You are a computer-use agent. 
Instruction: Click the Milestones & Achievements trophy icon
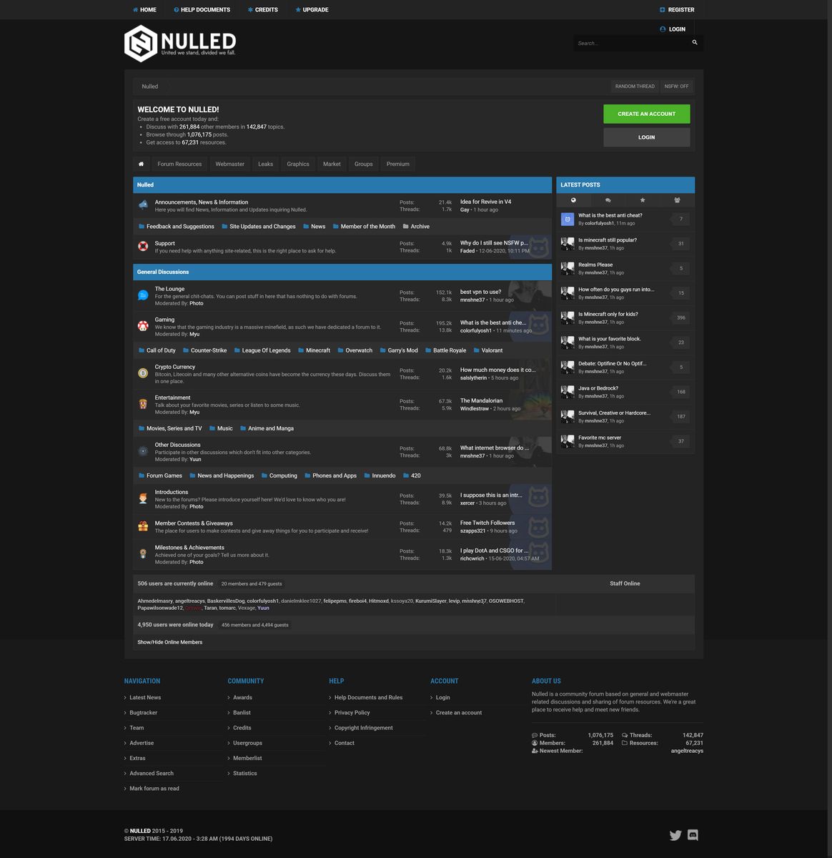pos(143,552)
